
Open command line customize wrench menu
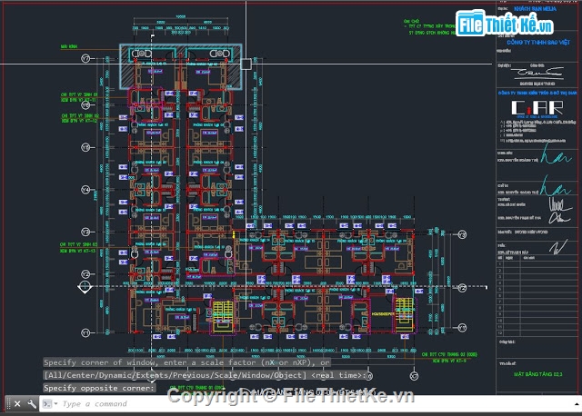[32, 404]
